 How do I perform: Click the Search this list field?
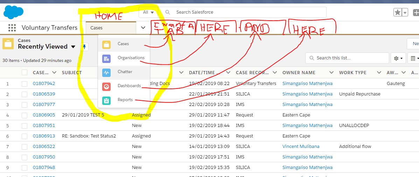pyautogui.click(x=347, y=58)
